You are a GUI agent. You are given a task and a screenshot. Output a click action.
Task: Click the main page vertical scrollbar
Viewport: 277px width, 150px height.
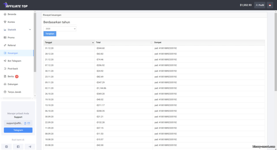(x=276, y=52)
